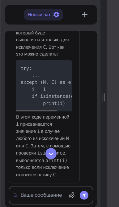Click the code block's horizontal scrollbar
The image size is (119, 207).
(x=36, y=111)
